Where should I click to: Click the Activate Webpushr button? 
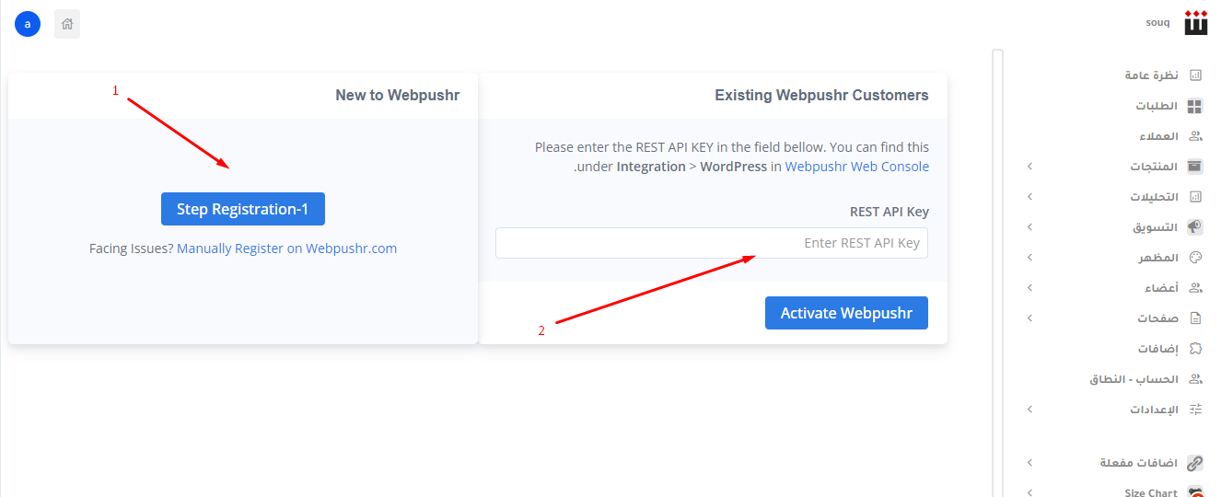click(x=846, y=313)
